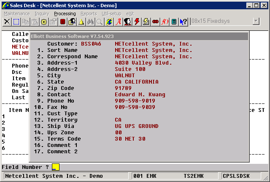Click the yellow Field Number input box
Image resolution: width=270 pixels, height=182 pixels.
[56, 167]
